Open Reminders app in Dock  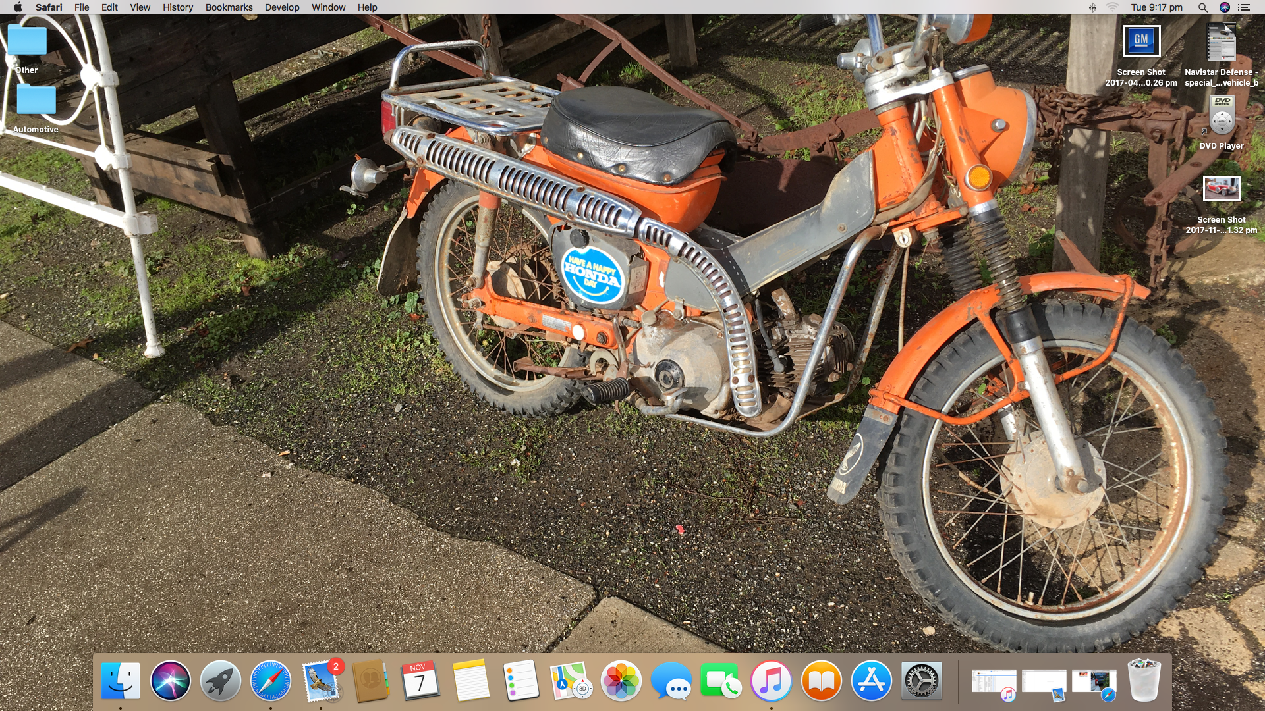tap(521, 681)
